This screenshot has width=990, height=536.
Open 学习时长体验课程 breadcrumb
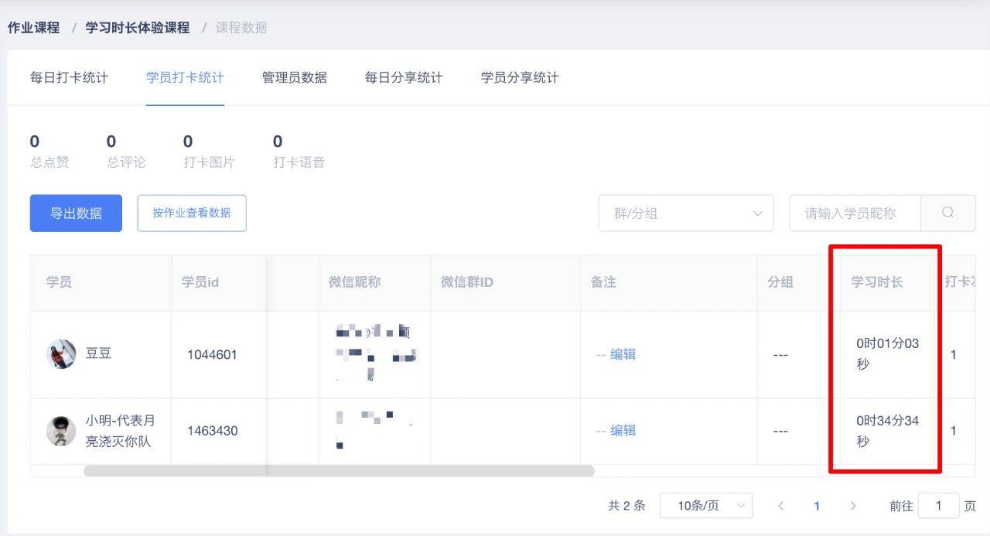(137, 27)
